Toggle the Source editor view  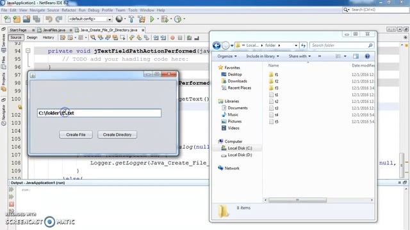[16, 38]
